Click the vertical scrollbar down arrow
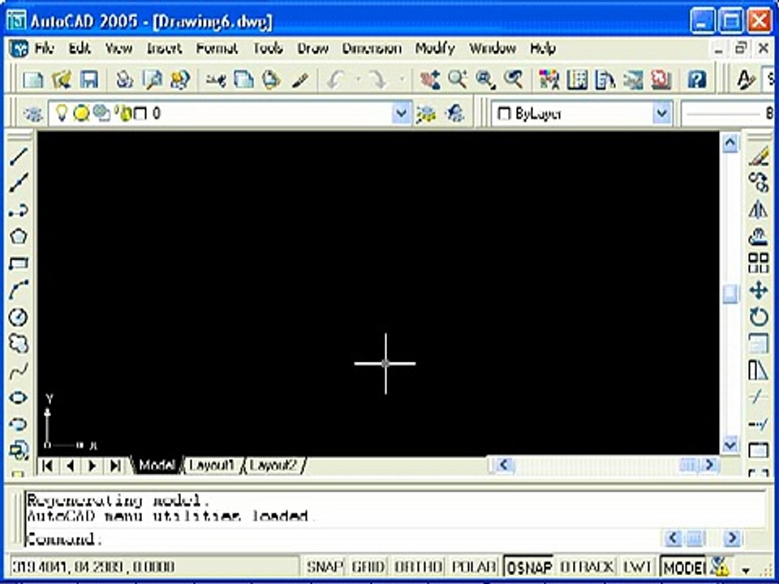The height and width of the screenshot is (584, 779). [730, 444]
